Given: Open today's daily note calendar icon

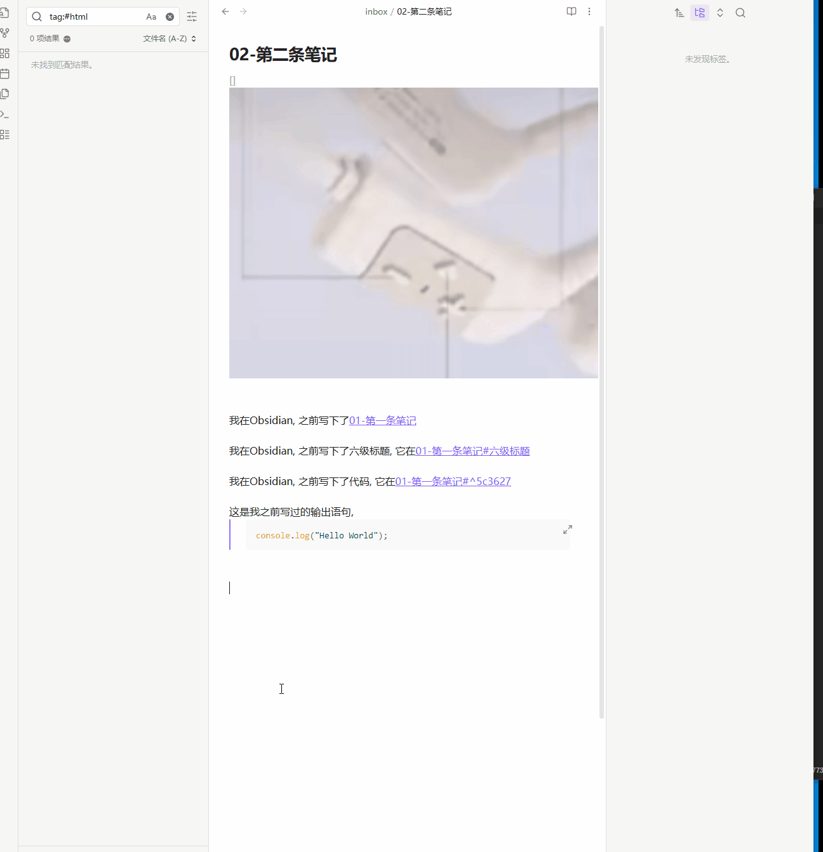Looking at the screenshot, I should [4, 74].
